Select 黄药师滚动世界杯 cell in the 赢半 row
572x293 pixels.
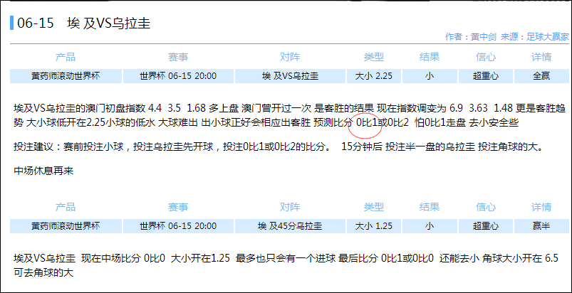[x=66, y=226]
